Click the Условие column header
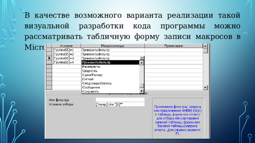Screen dimensions: 255x143 tap(67, 46)
